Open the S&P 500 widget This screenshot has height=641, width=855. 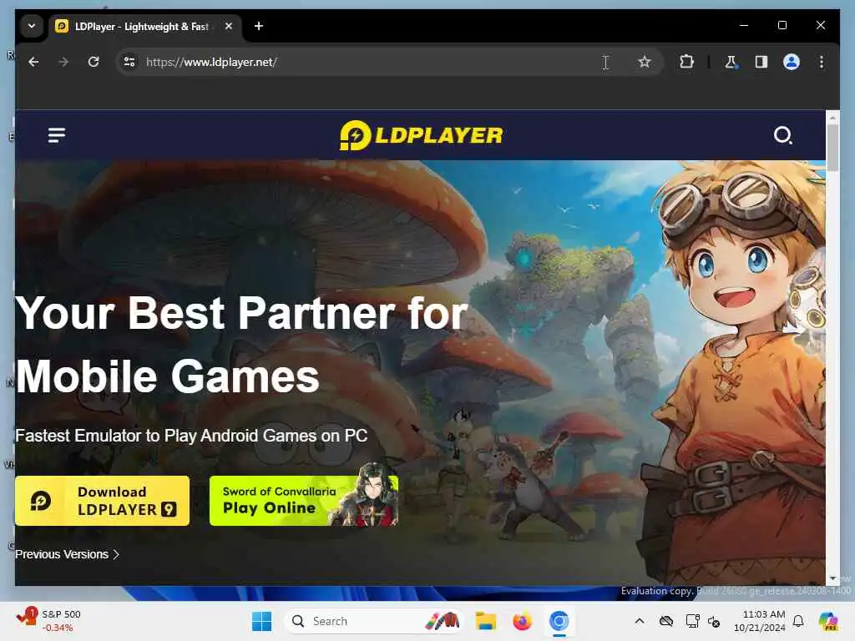(x=49, y=621)
